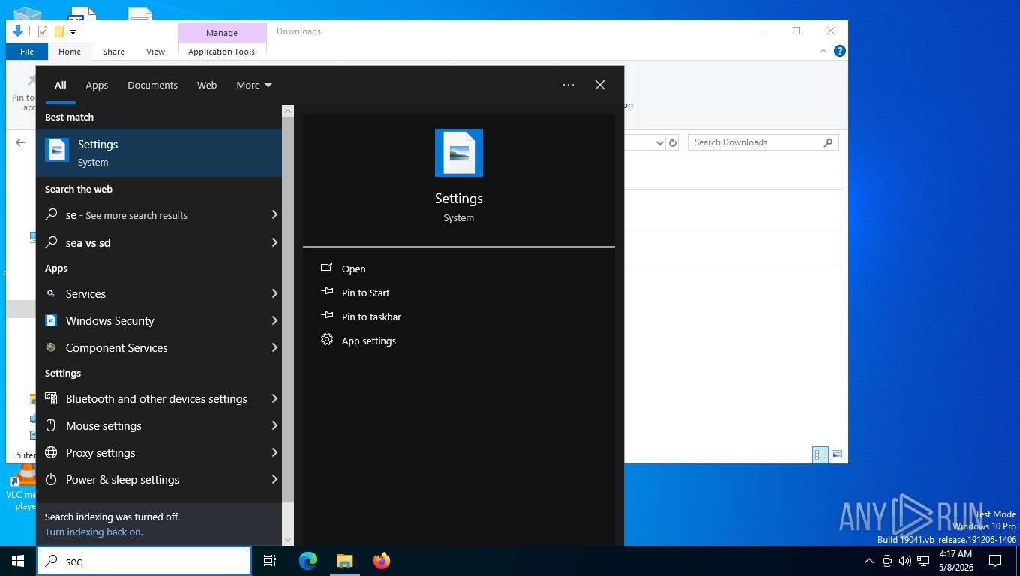Launch Microsoft Edge from the taskbar

308,561
